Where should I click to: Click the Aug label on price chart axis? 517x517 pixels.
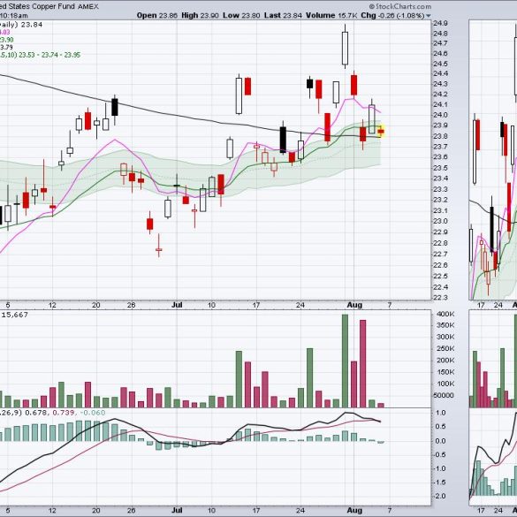(354, 305)
